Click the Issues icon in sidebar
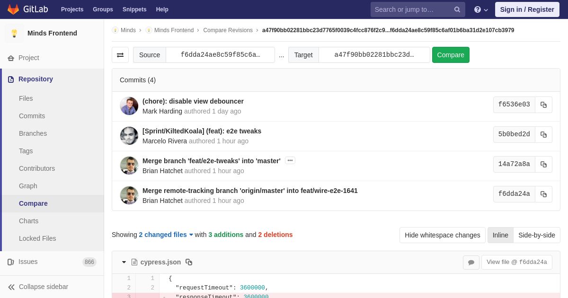 pos(11,262)
